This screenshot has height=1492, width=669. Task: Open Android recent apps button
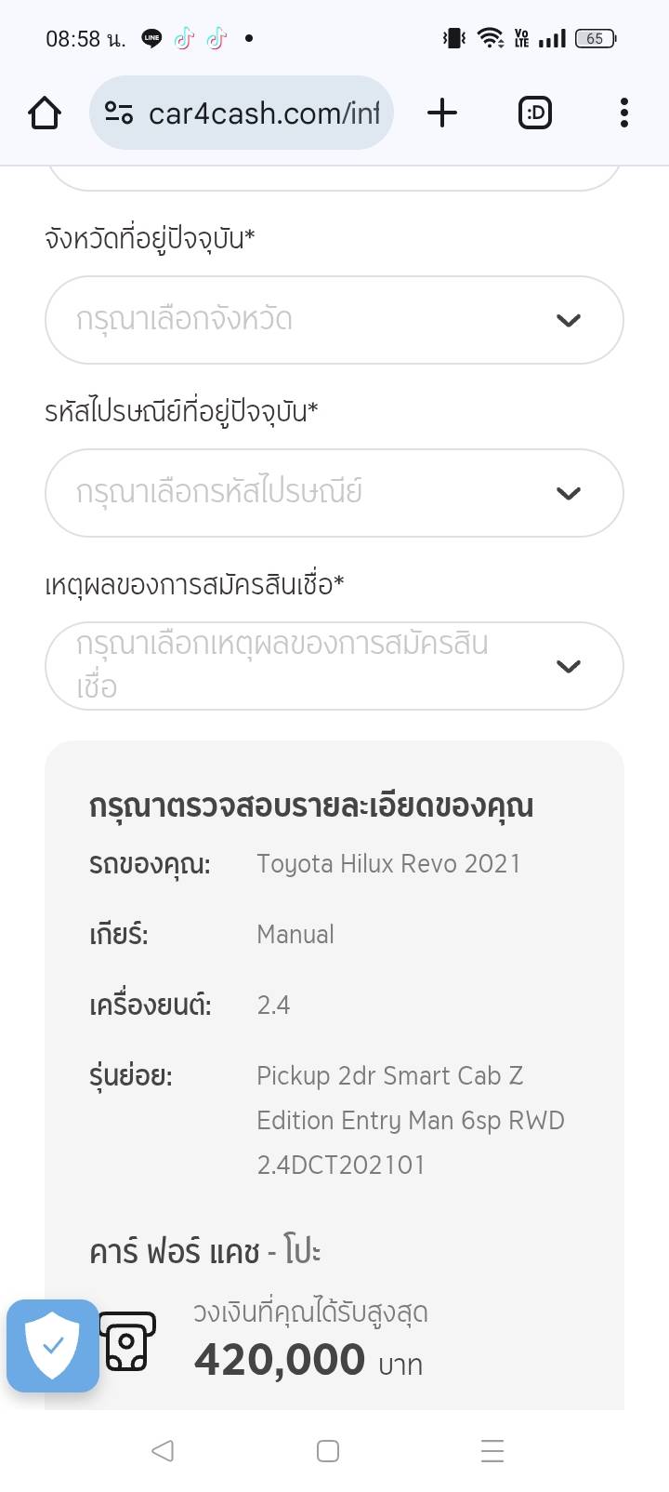point(492,1450)
